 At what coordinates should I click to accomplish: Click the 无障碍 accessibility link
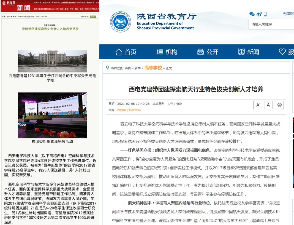point(288,14)
